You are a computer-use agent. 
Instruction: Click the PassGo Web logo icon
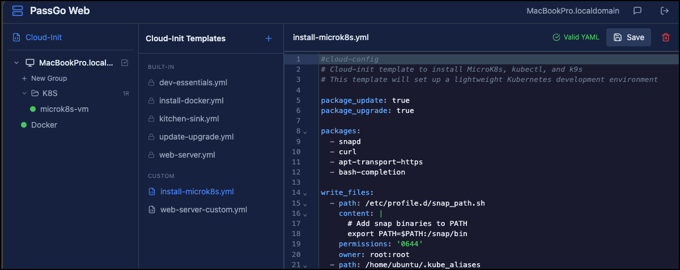pyautogui.click(x=17, y=11)
